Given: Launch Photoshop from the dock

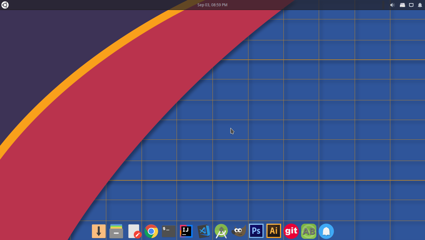Looking at the screenshot, I should point(256,231).
